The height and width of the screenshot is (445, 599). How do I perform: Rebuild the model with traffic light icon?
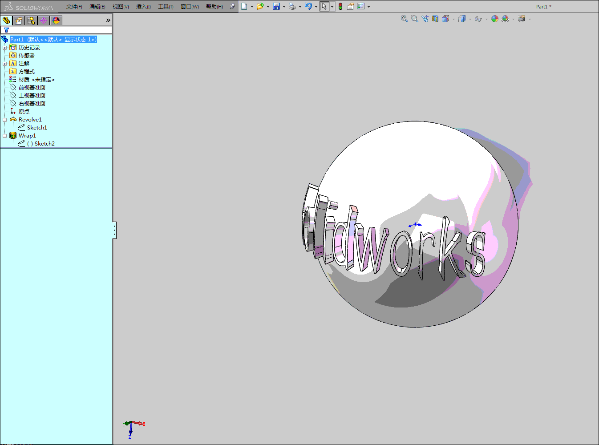[340, 7]
